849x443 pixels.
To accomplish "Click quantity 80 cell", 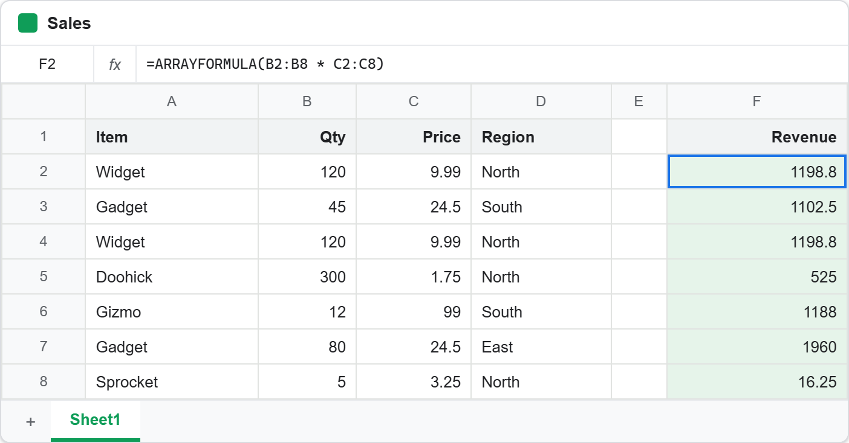I will coord(307,346).
